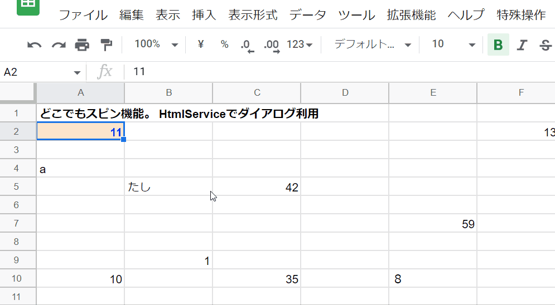Open the font size 10 dropdown
This screenshot has height=305, width=555.
(453, 44)
